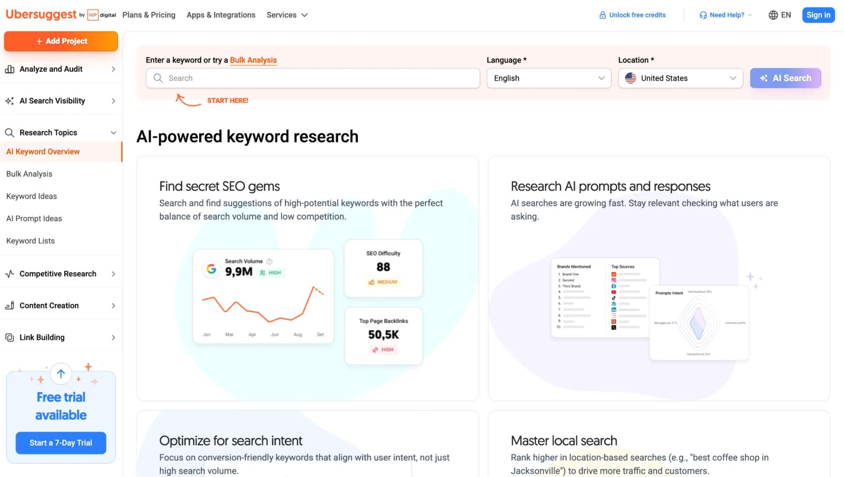Click the Link Building copy icon
Screen dimensions: 844x477
pos(10,337)
